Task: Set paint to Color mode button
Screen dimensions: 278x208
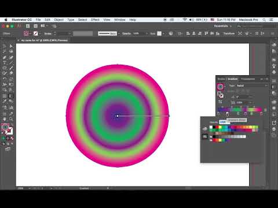Action: coord(3,138)
